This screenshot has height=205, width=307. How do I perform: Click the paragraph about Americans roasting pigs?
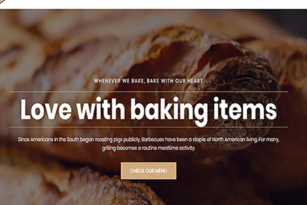149,144
